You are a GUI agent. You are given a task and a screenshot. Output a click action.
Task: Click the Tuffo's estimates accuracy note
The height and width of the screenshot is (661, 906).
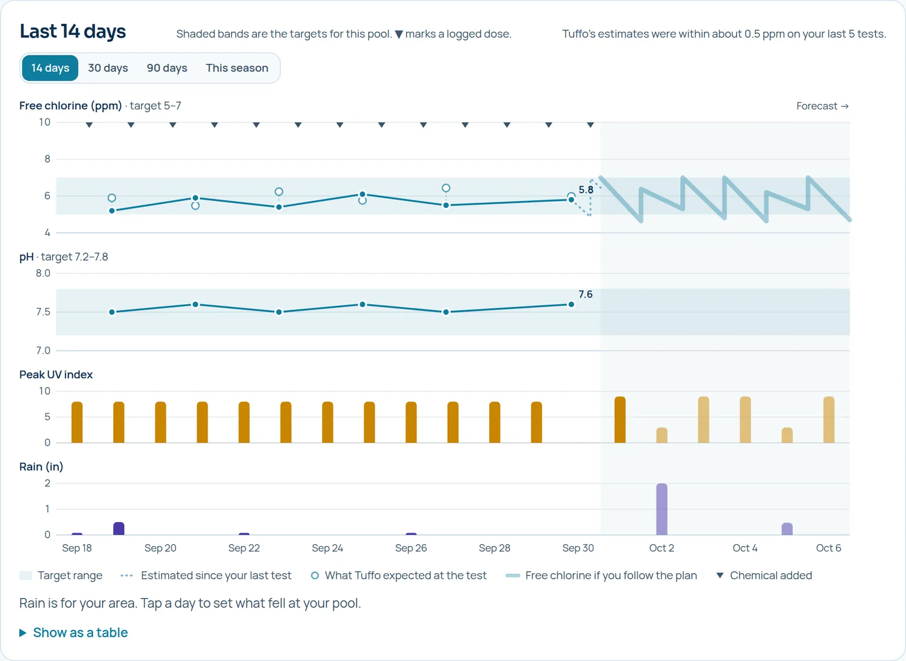point(724,34)
